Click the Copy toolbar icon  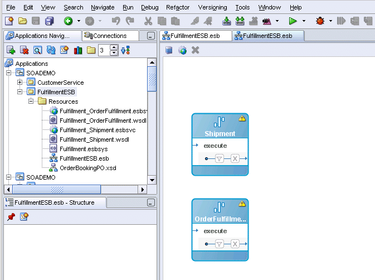click(162, 21)
